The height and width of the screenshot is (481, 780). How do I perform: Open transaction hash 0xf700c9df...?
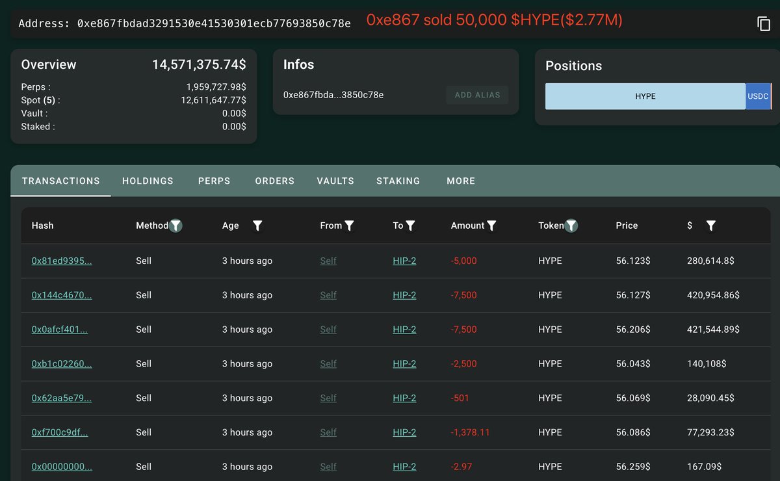coord(60,432)
